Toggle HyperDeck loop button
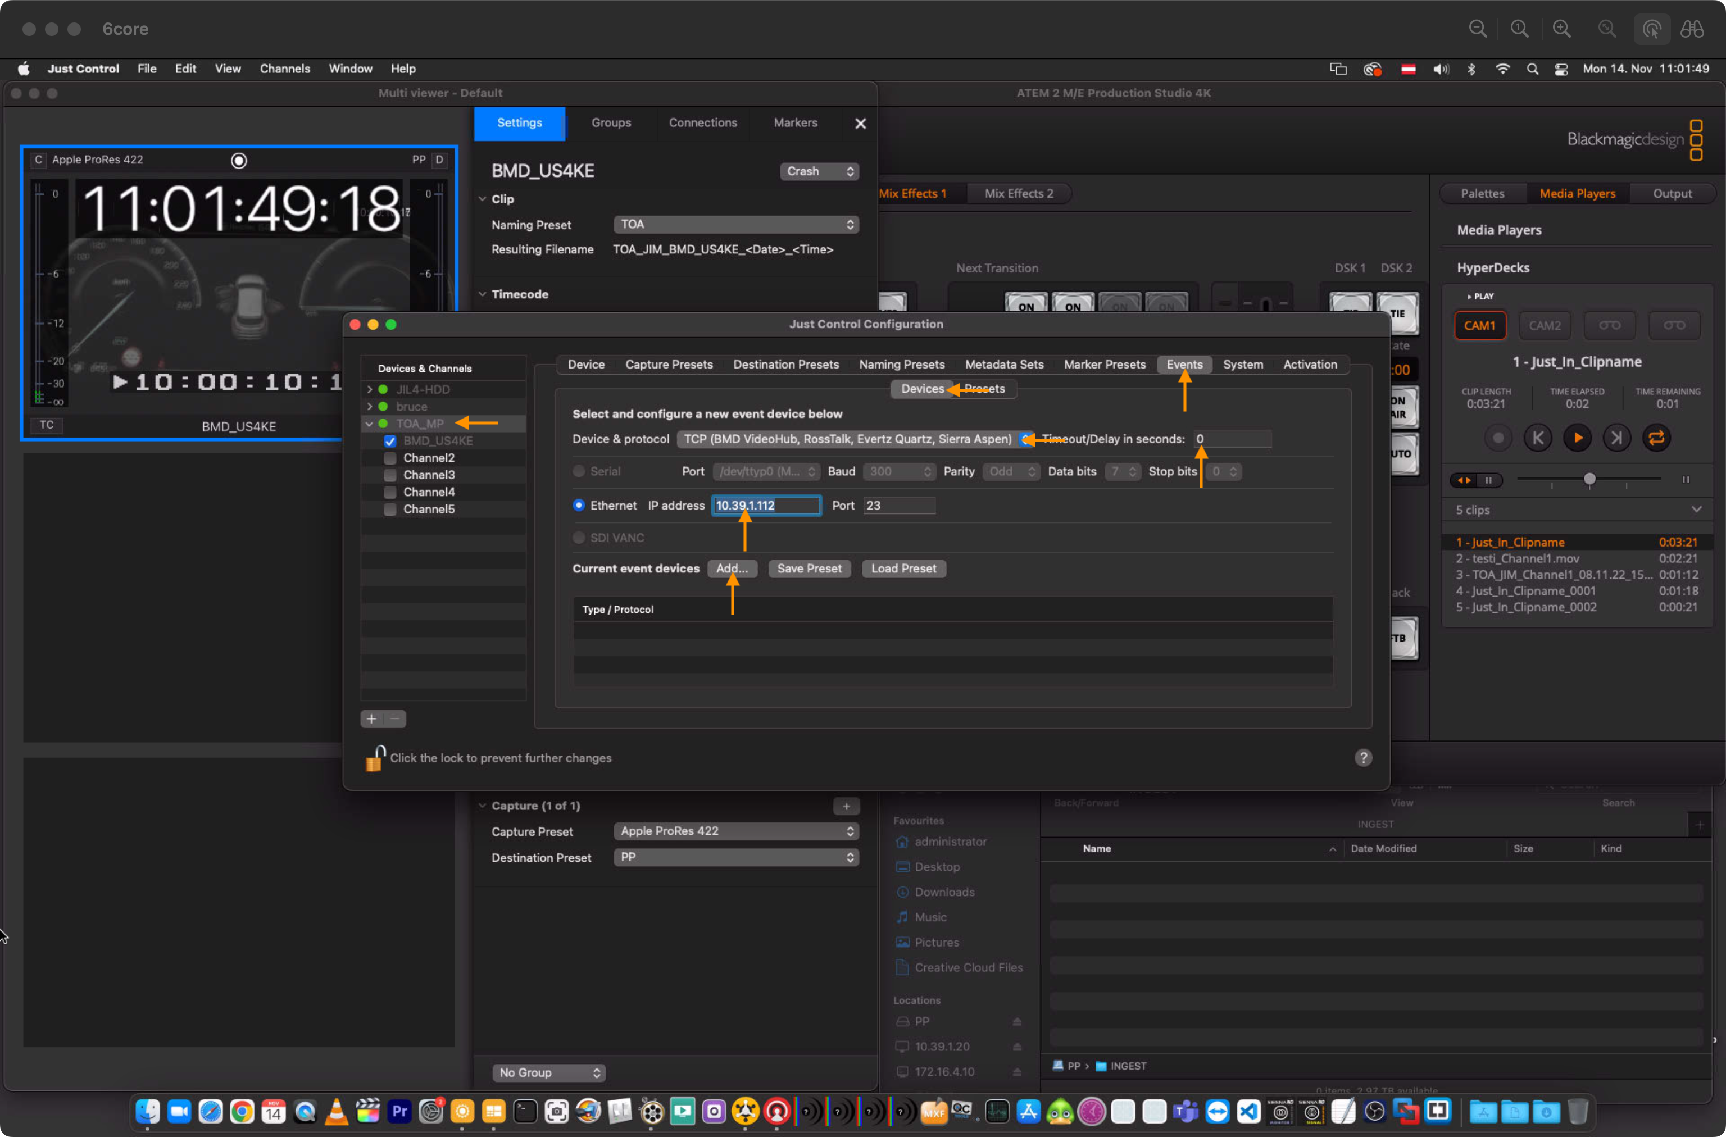The image size is (1726, 1137). pyautogui.click(x=1656, y=437)
